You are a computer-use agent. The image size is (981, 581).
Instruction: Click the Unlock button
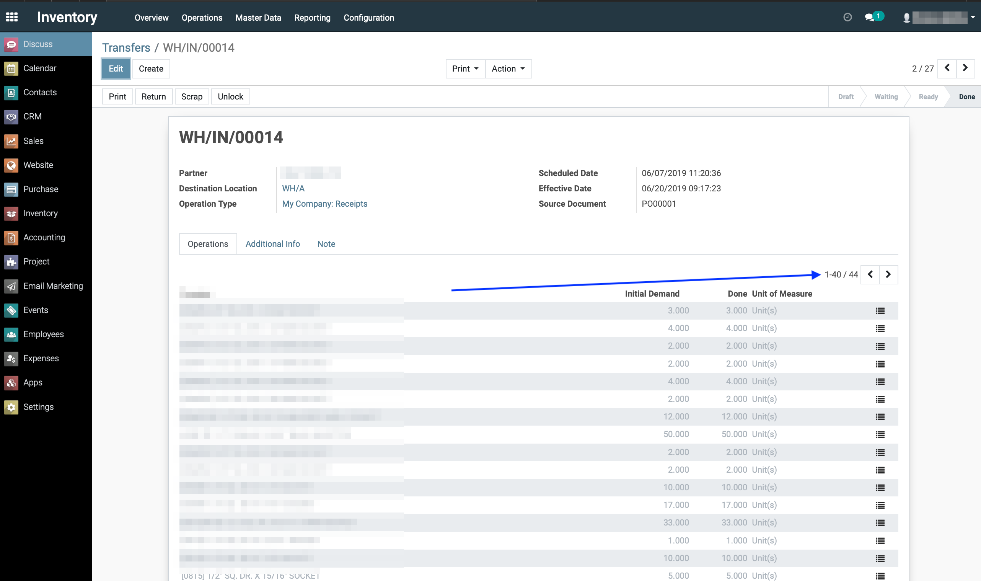[230, 97]
